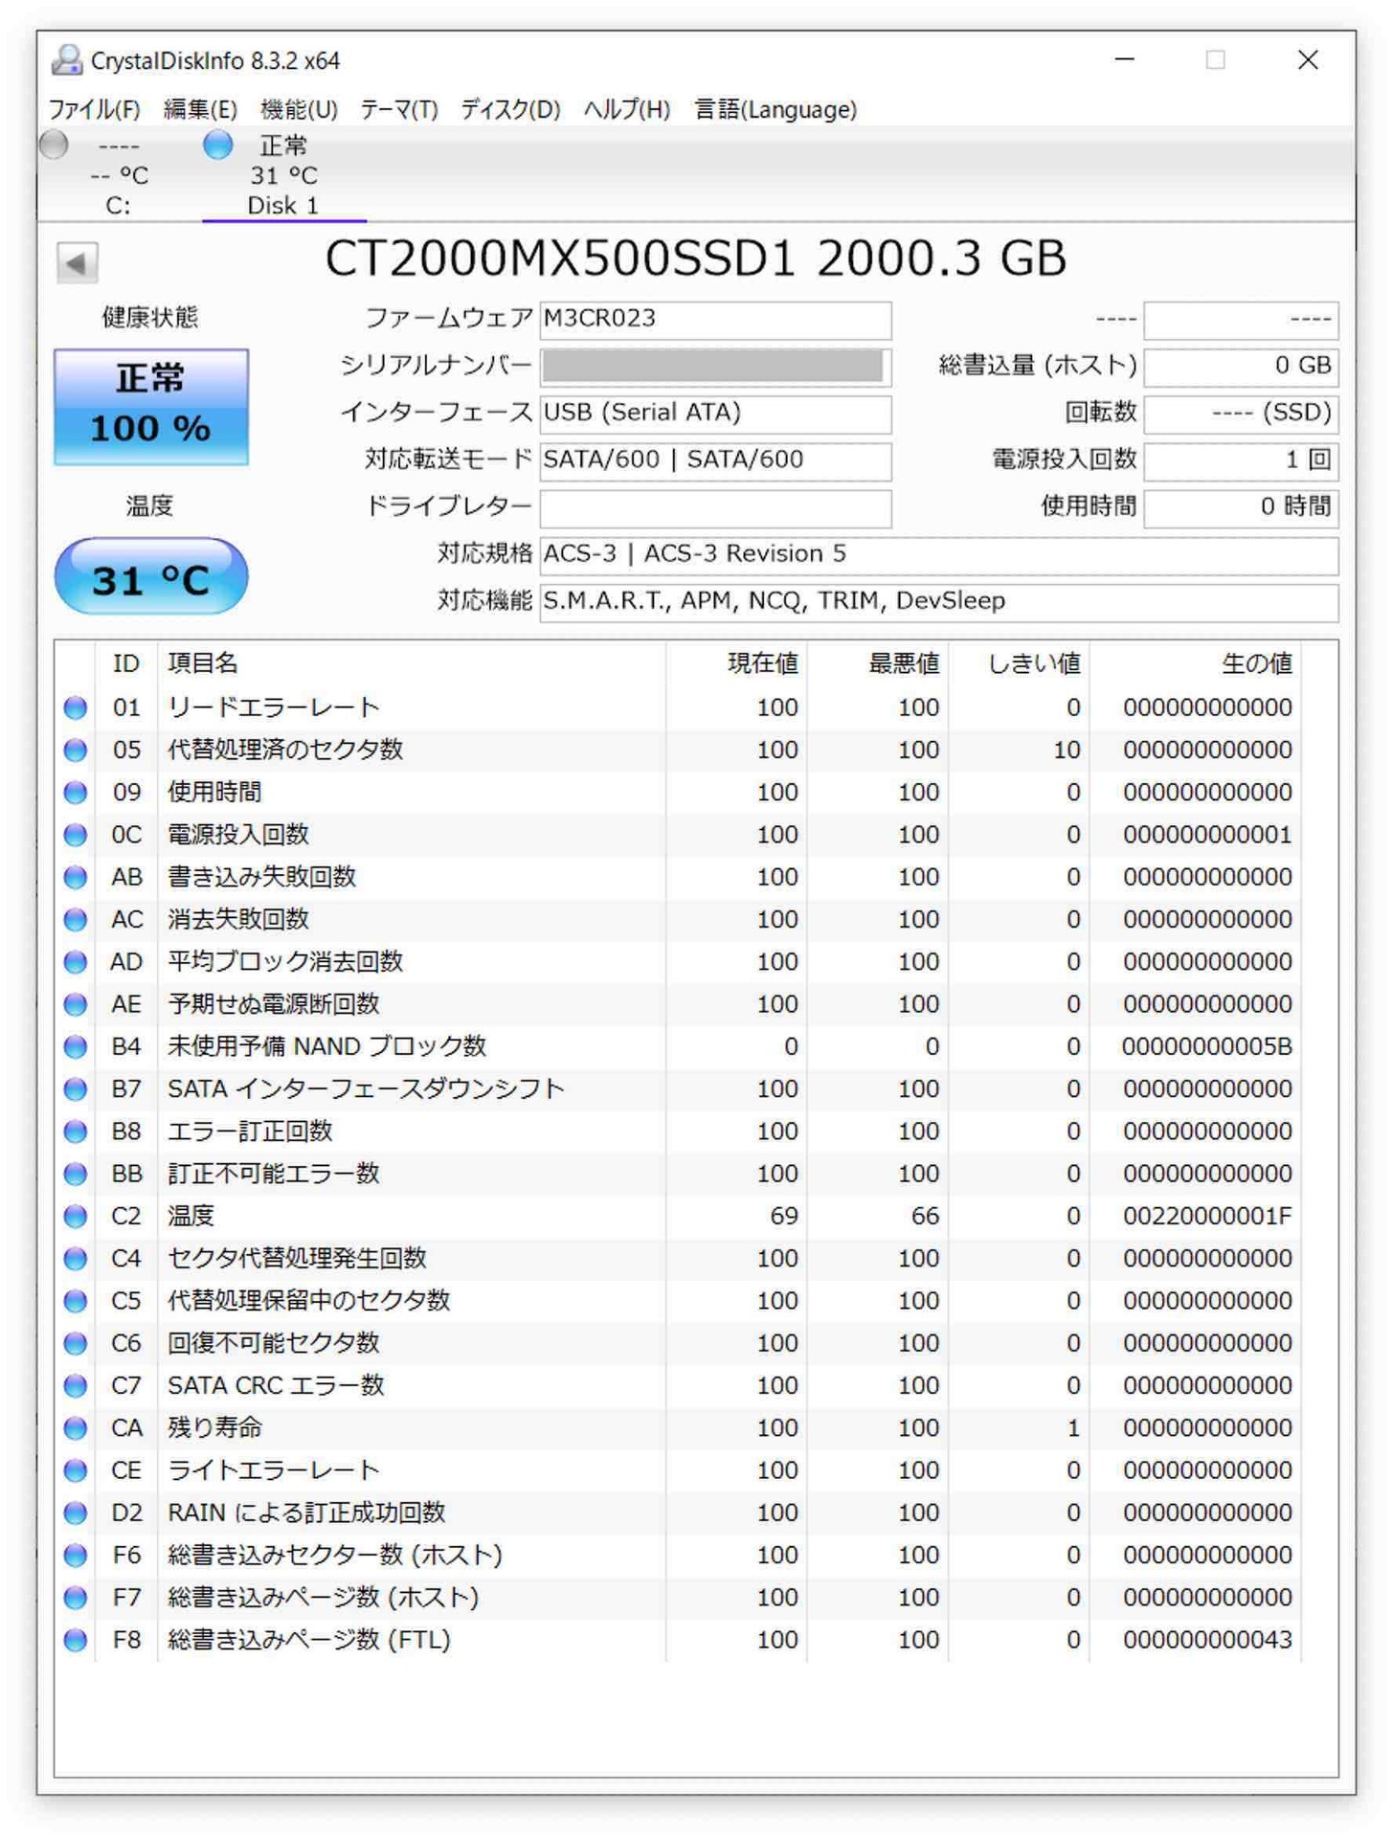Click the status dot for row F6
This screenshot has width=1393, height=1838.
(76, 1555)
